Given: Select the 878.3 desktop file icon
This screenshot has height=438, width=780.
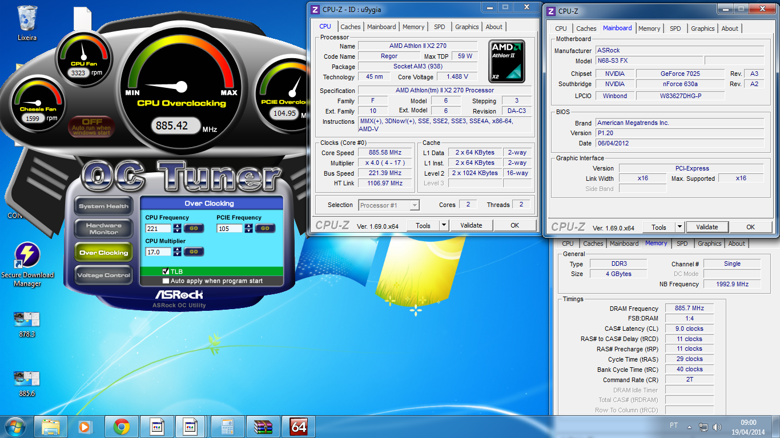Looking at the screenshot, I should pos(27,323).
